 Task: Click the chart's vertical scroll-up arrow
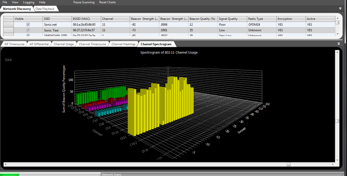point(337,52)
